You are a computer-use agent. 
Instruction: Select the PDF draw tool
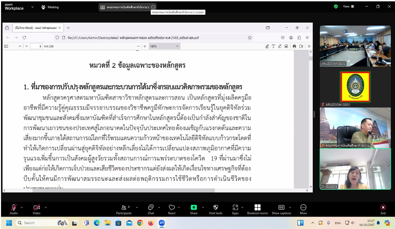[280, 46]
